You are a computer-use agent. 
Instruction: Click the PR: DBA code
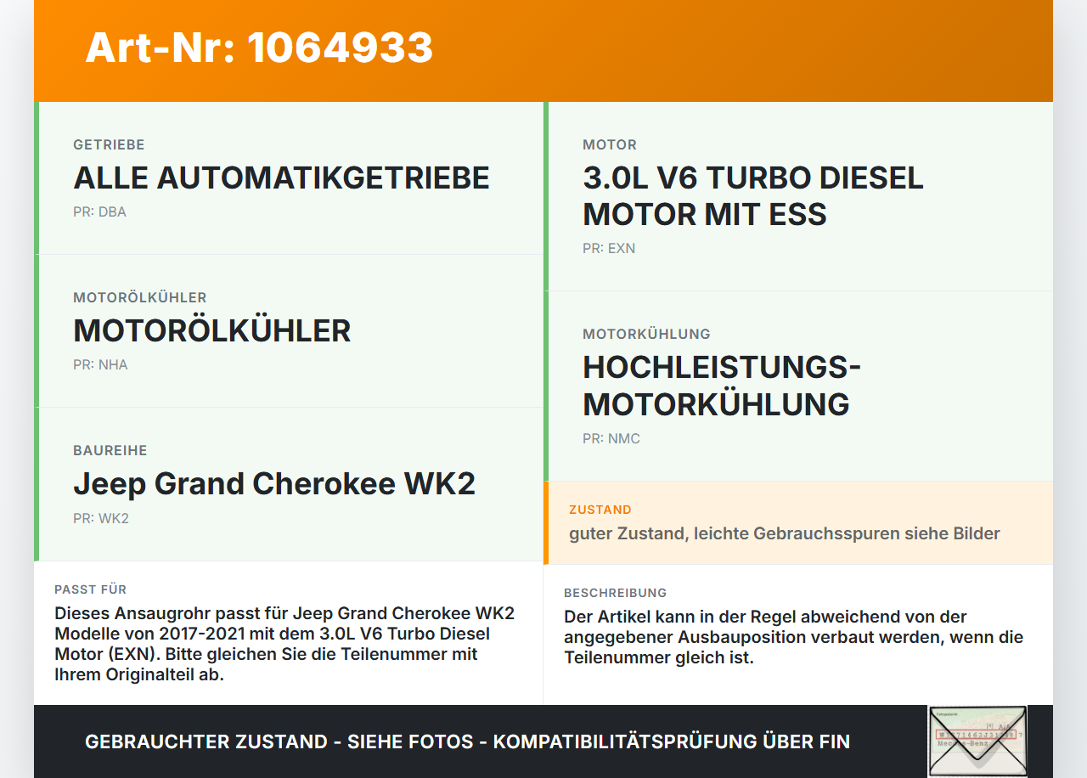click(x=99, y=212)
